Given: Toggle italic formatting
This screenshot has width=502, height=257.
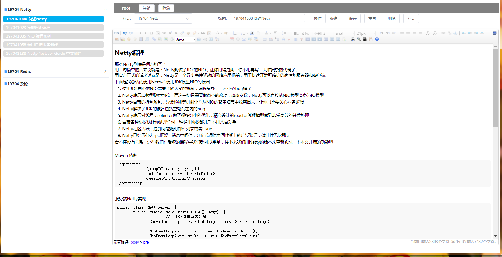Looking at the screenshot, I should click(145, 33).
